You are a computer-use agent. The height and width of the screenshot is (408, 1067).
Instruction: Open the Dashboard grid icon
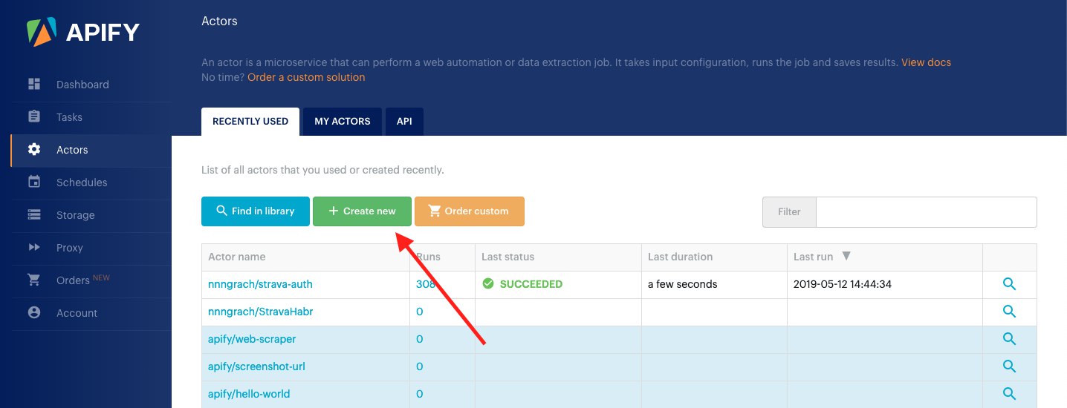point(34,84)
